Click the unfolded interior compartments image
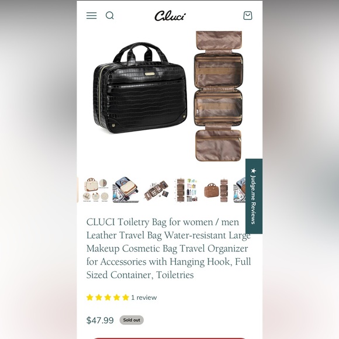Viewport: 339px width, 339px height. click(219, 96)
